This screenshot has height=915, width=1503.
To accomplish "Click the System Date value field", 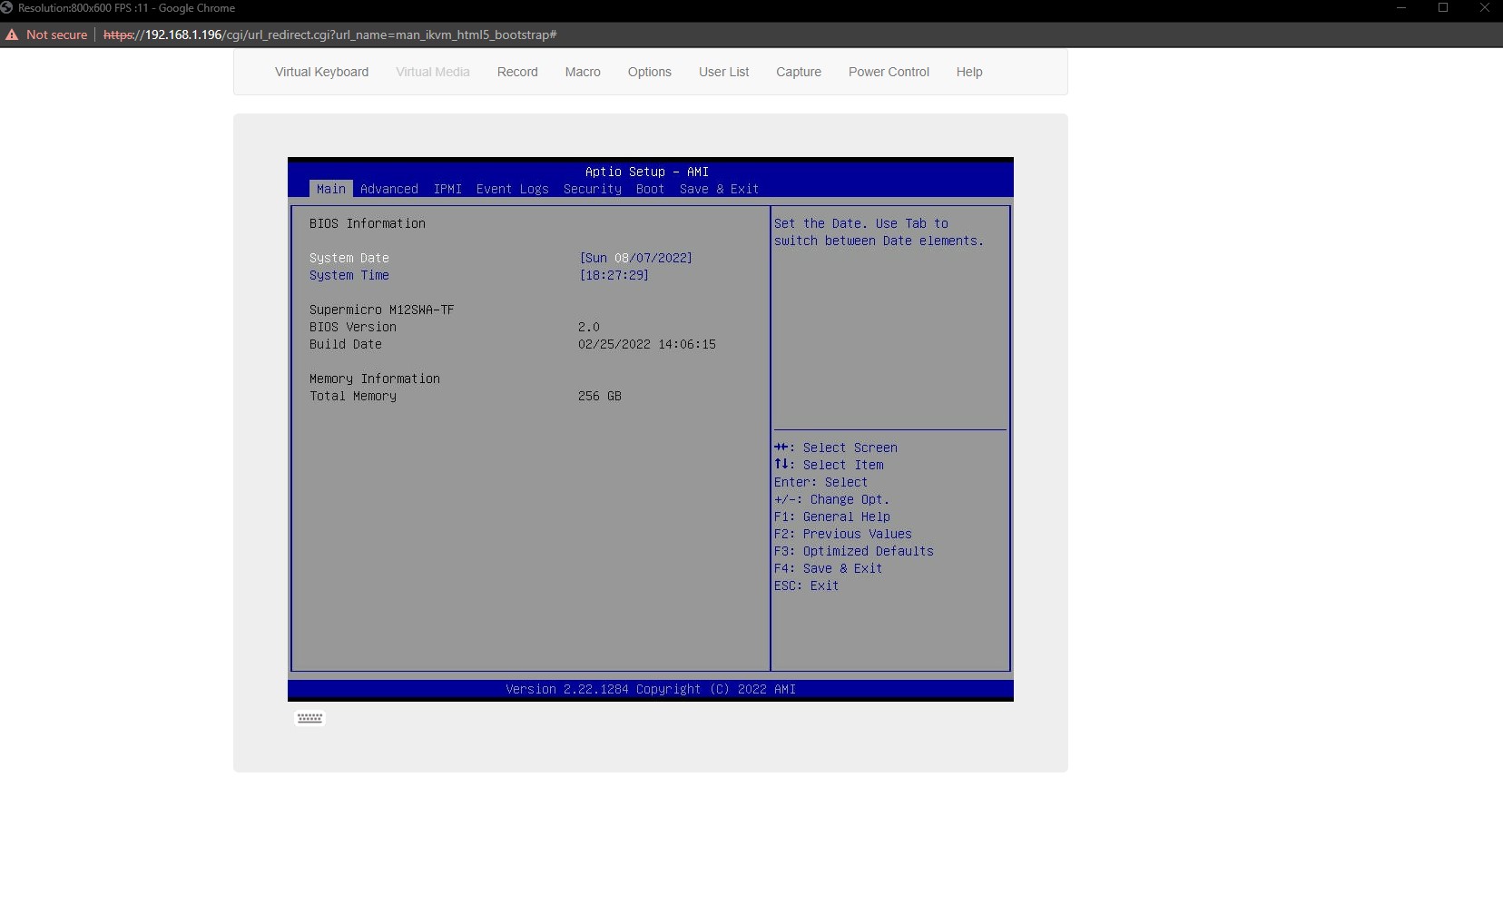I will click(635, 258).
